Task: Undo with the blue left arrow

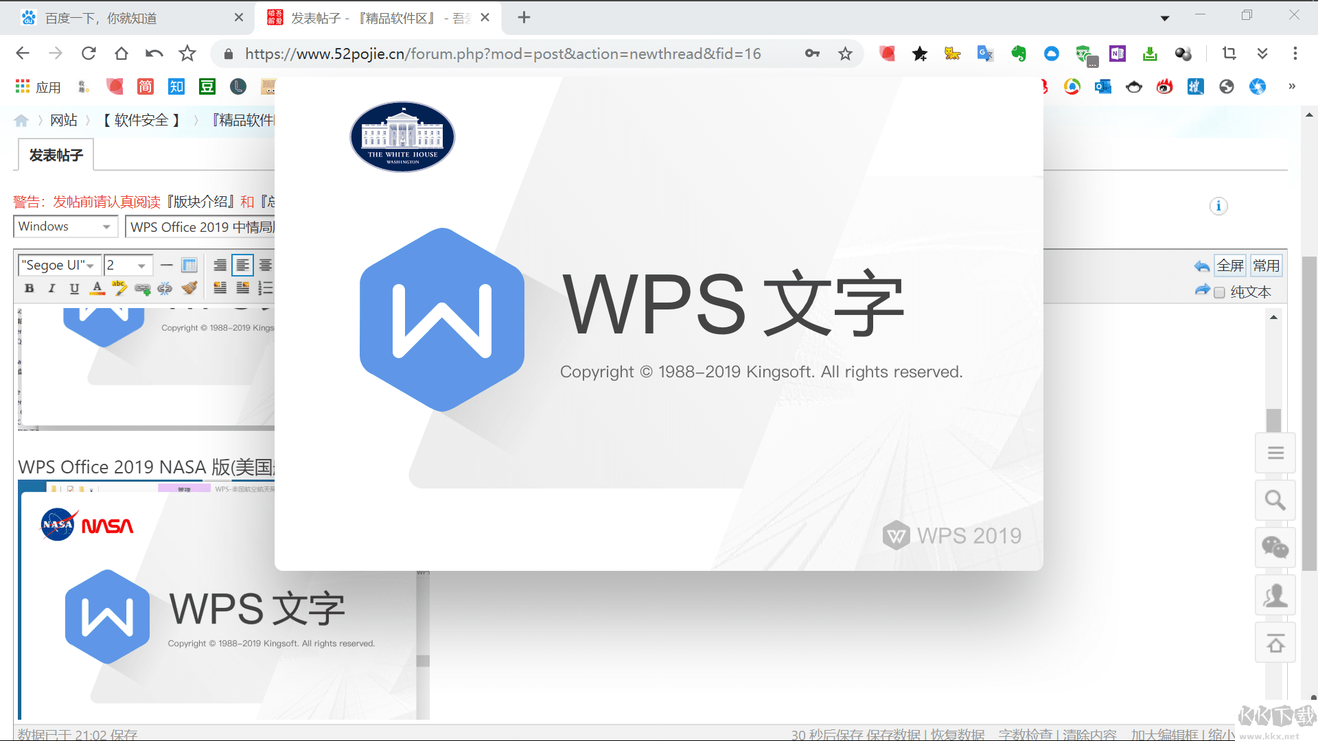Action: [x=1202, y=266]
